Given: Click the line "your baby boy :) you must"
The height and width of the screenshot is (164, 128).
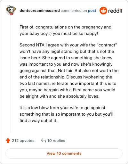Looking at the screenshot, I should click(x=59, y=33).
